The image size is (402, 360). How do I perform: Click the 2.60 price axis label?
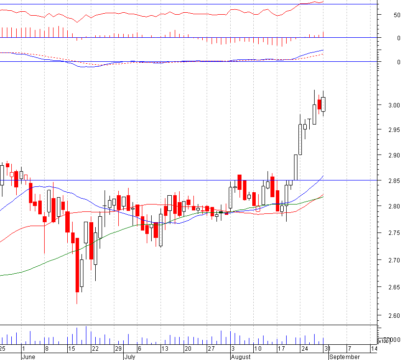point(394,316)
